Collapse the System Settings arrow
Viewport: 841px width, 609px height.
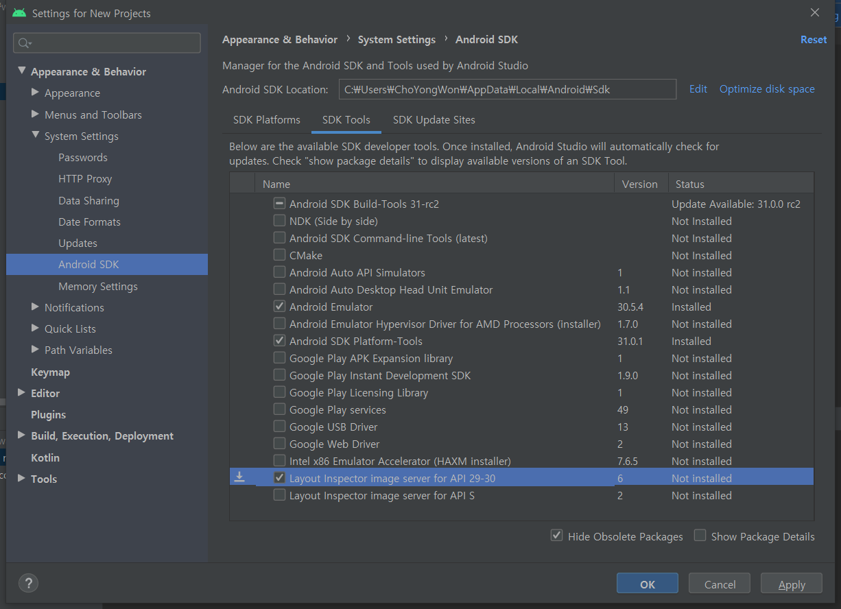36,135
